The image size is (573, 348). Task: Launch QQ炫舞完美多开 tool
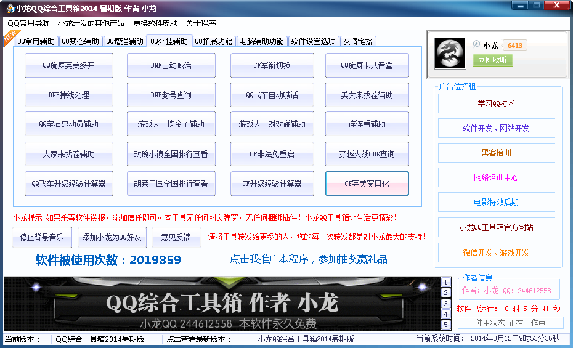tap(68, 65)
